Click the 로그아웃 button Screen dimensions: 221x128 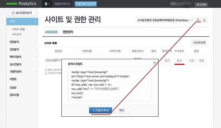point(201,5)
